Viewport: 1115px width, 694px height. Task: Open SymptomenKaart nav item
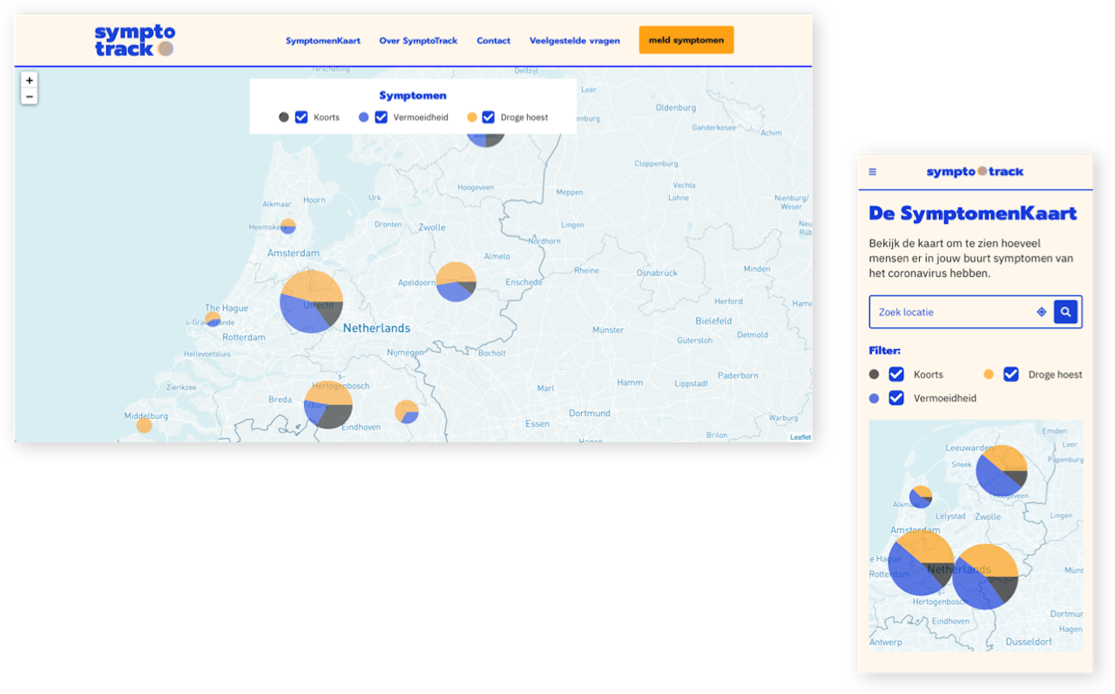[323, 41]
